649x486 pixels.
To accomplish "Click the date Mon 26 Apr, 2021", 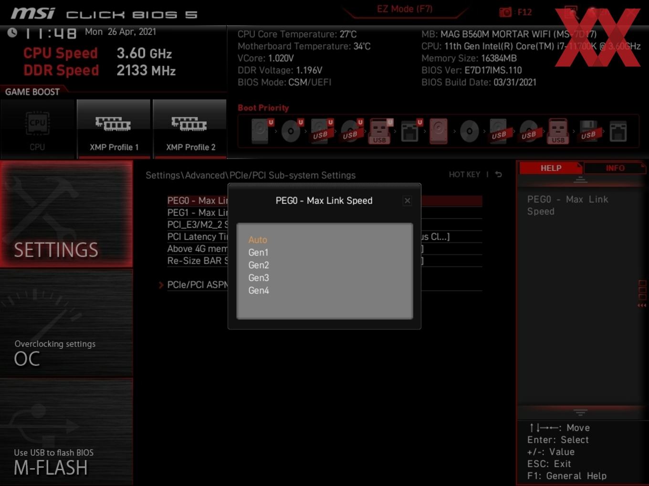I will click(120, 32).
